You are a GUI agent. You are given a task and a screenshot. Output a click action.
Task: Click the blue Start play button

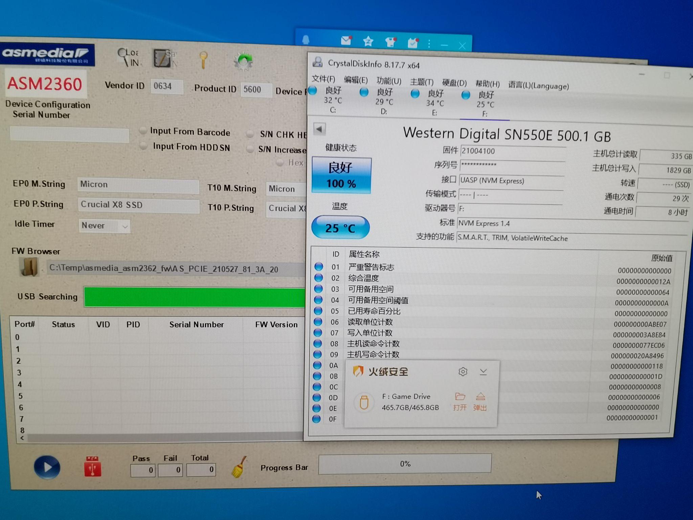[x=47, y=468]
